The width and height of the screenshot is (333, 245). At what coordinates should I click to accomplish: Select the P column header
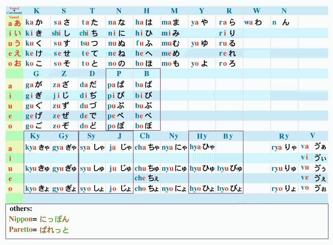pos(119,74)
